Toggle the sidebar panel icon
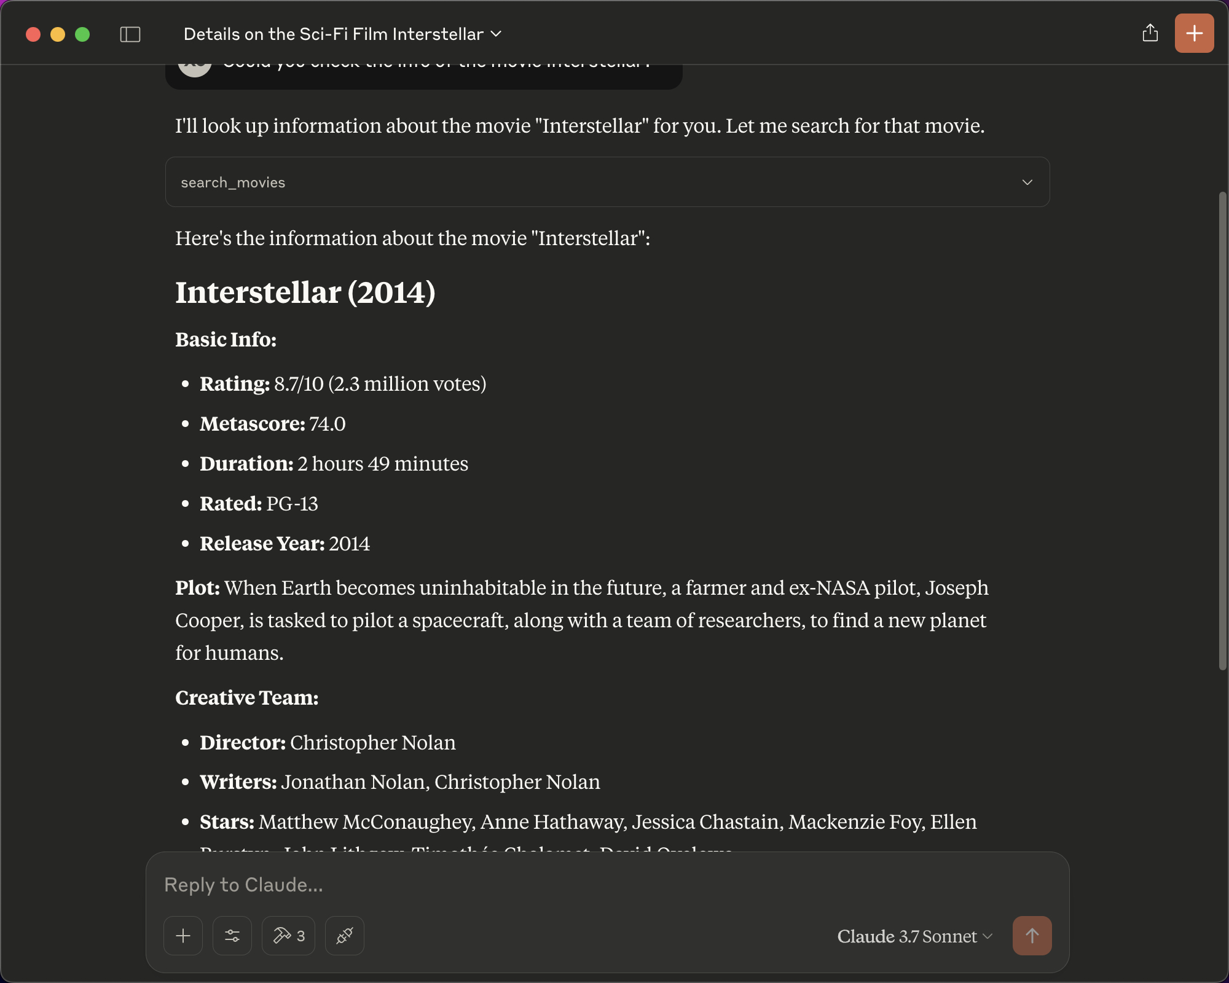 click(131, 34)
